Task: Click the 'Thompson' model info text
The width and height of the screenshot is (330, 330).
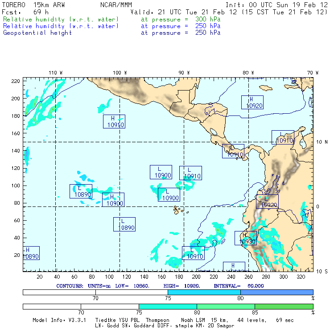Action: tap(157, 320)
